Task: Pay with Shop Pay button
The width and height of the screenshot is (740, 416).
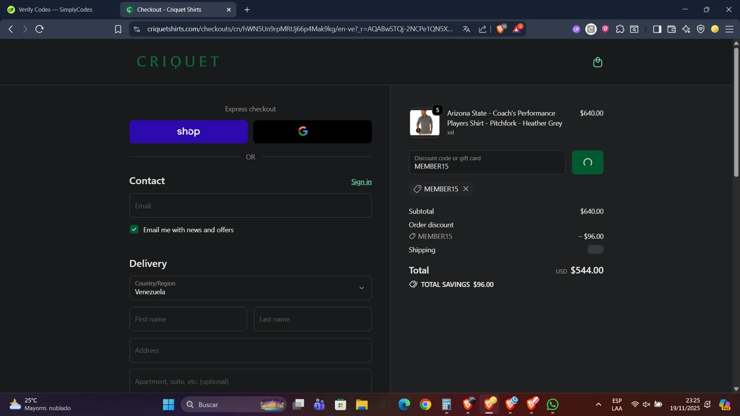Action: 188,132
